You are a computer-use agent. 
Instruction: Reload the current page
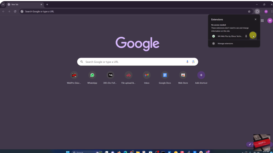15,11
